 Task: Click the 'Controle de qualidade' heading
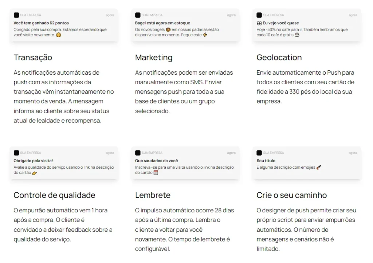(55, 195)
